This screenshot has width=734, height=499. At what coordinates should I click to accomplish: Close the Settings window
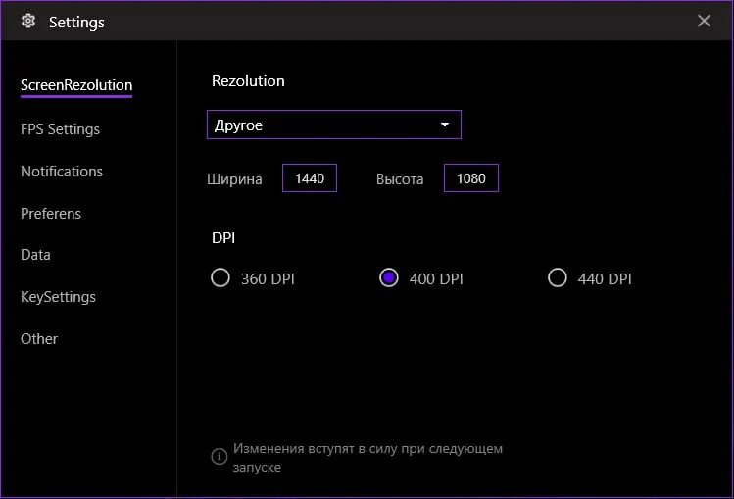[704, 21]
